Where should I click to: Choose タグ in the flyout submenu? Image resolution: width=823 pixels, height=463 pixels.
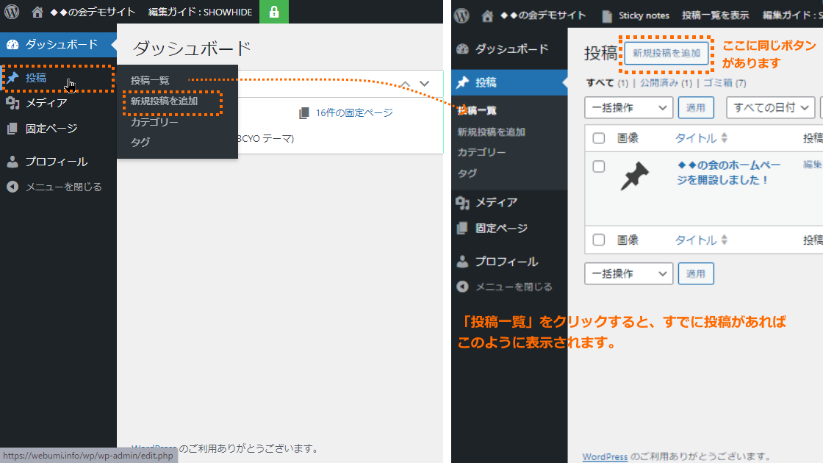click(140, 142)
